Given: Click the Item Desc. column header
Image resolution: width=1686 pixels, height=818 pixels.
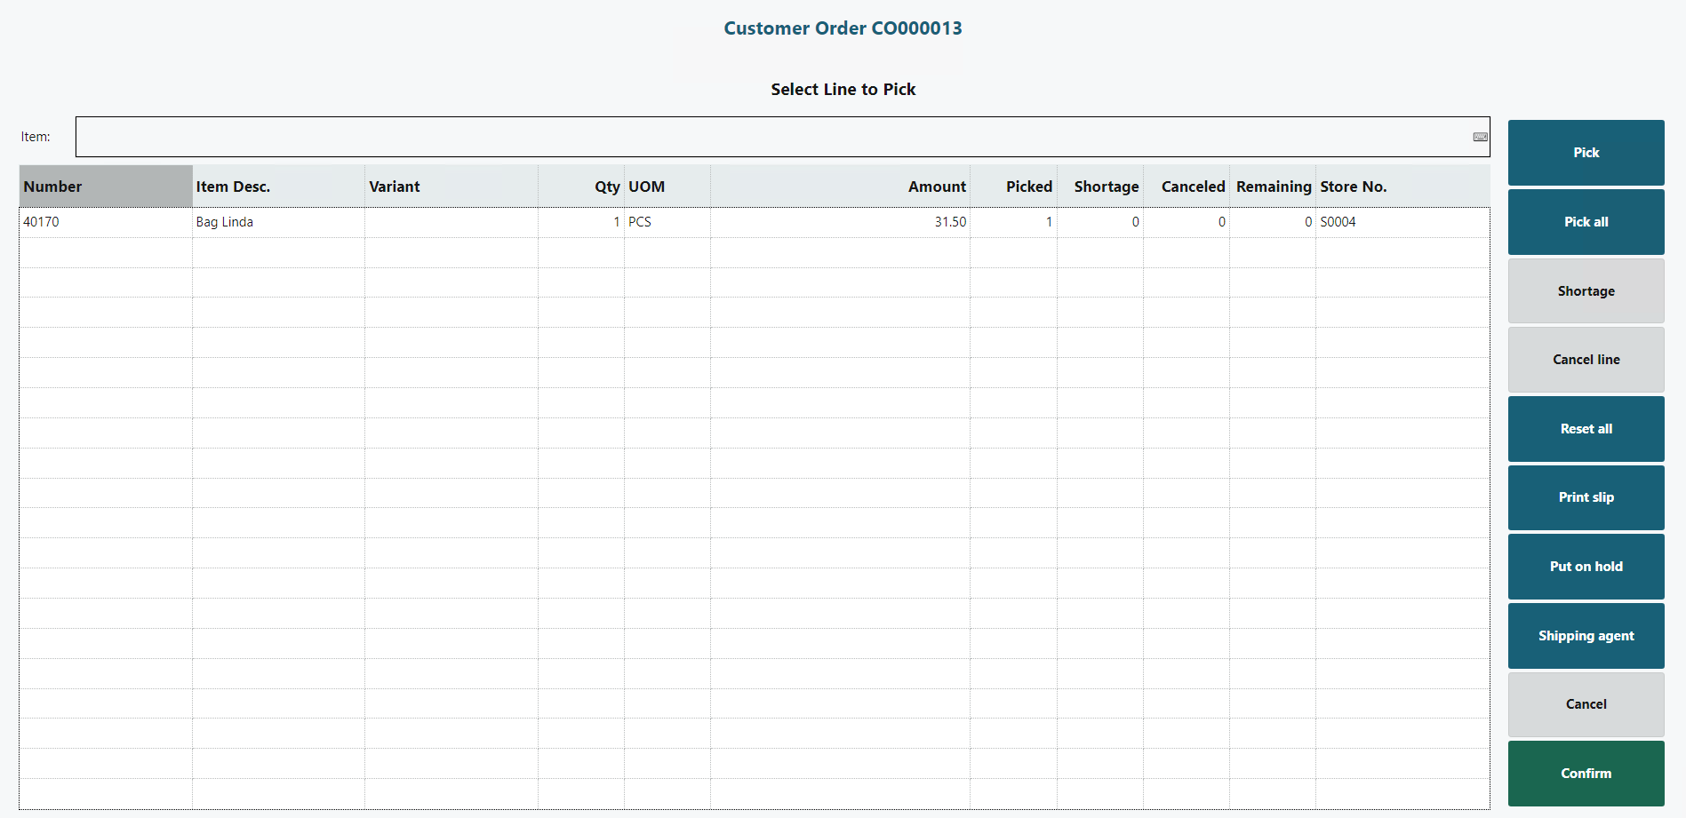Looking at the screenshot, I should (277, 187).
